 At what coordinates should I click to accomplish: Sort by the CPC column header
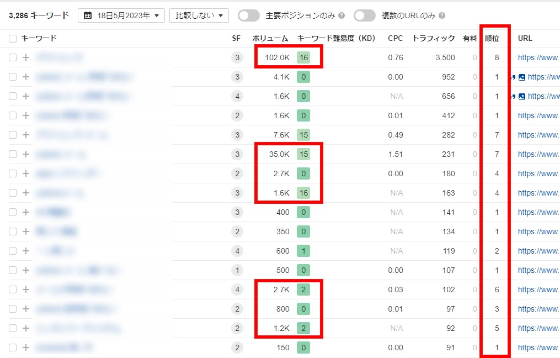coord(396,38)
